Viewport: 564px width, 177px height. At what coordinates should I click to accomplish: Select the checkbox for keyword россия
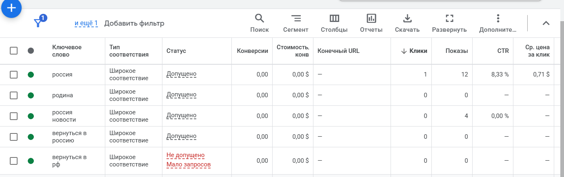14,74
